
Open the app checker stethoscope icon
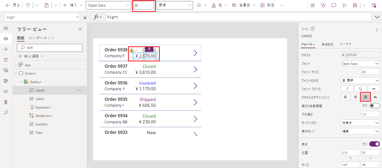(x=323, y=5)
